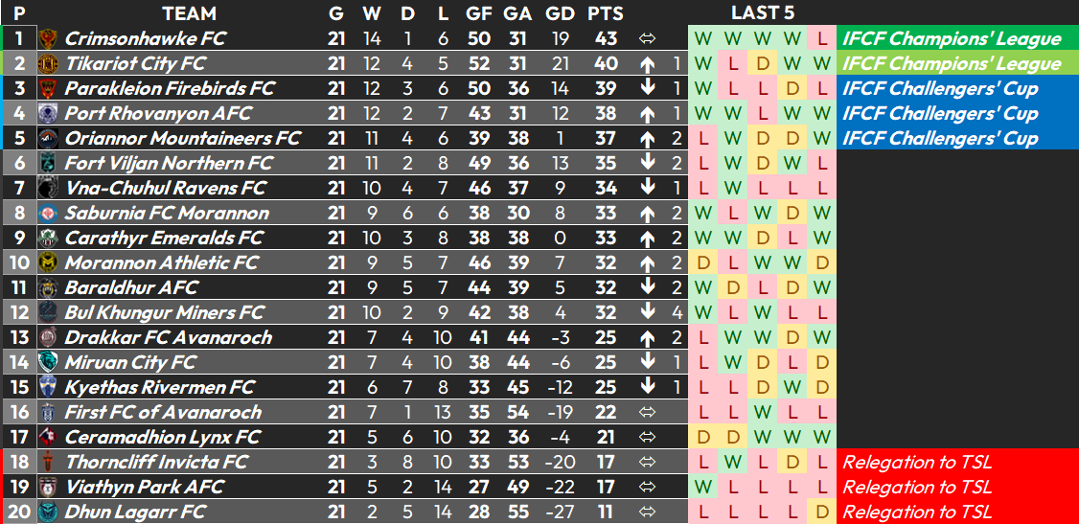Click down arrow for Bul Khungur Miners
The height and width of the screenshot is (524, 1079).
click(647, 313)
